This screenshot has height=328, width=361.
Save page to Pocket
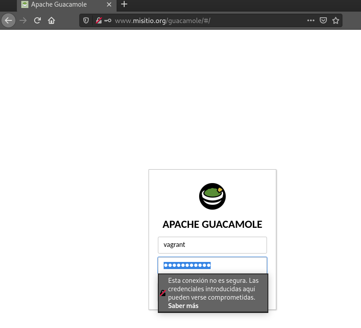[x=324, y=20]
